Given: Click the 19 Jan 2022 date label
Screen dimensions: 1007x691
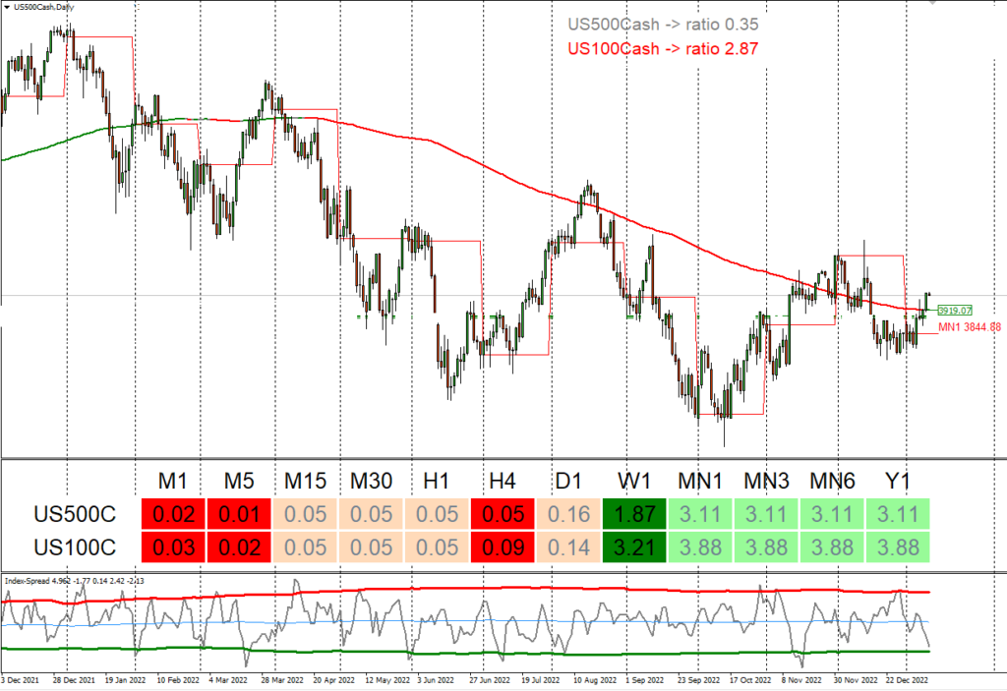Looking at the screenshot, I should pyautogui.click(x=125, y=680).
